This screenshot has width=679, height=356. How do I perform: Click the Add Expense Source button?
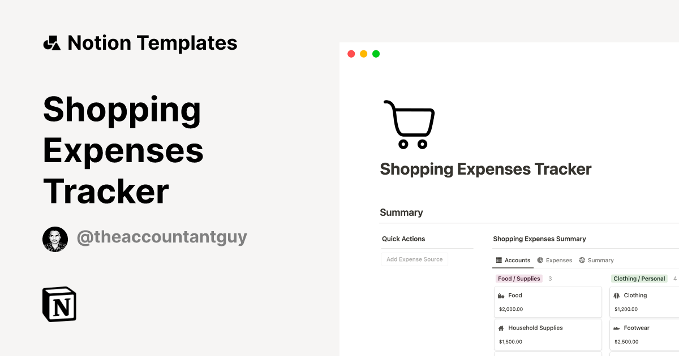[414, 259]
